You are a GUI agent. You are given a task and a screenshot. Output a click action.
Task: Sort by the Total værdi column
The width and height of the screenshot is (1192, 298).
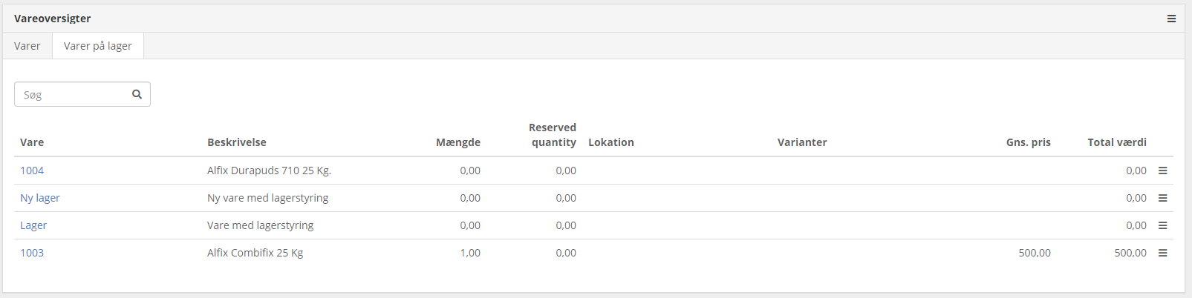1116,142
